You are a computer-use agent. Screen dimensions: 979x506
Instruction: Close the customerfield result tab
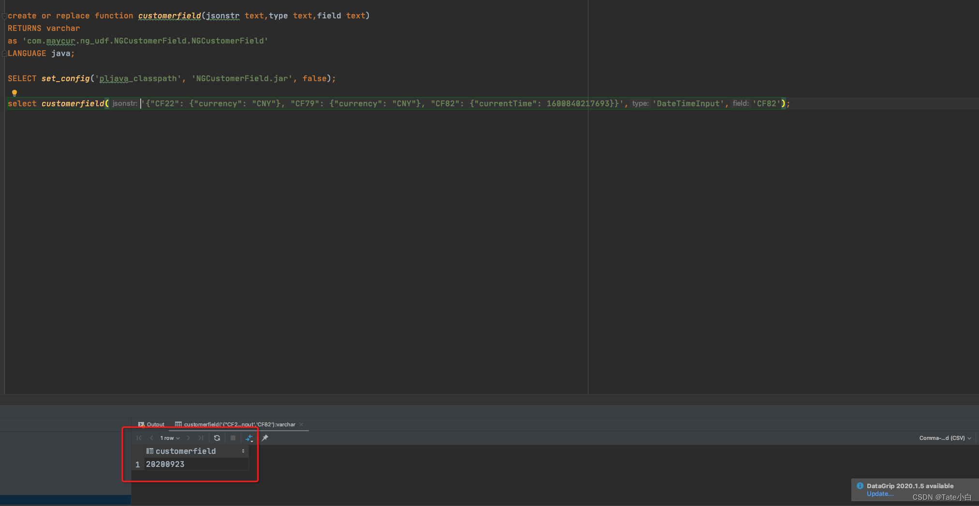tap(301, 424)
